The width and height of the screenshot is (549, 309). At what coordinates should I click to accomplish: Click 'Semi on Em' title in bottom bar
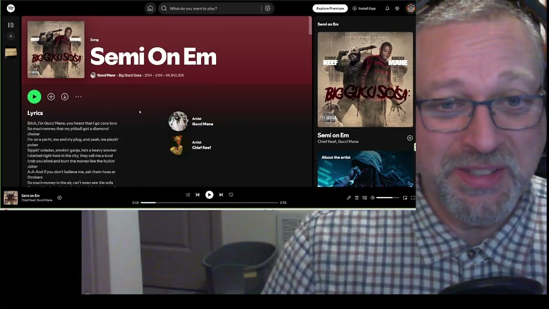tap(30, 196)
